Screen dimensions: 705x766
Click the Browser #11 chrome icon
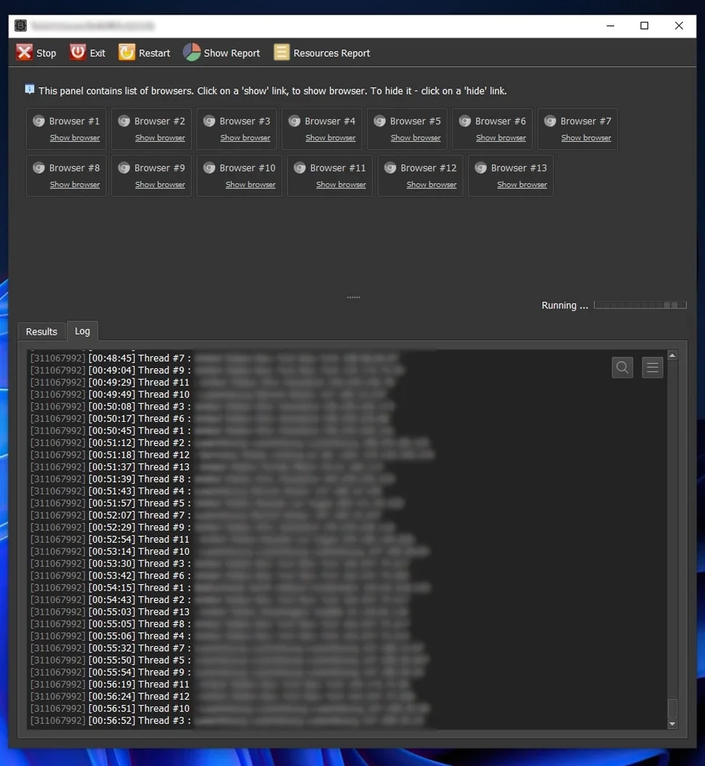(299, 168)
